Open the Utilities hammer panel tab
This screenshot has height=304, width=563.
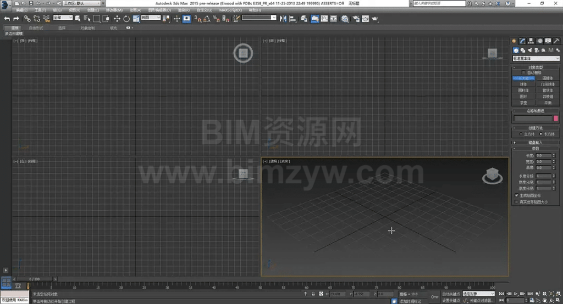[556, 41]
